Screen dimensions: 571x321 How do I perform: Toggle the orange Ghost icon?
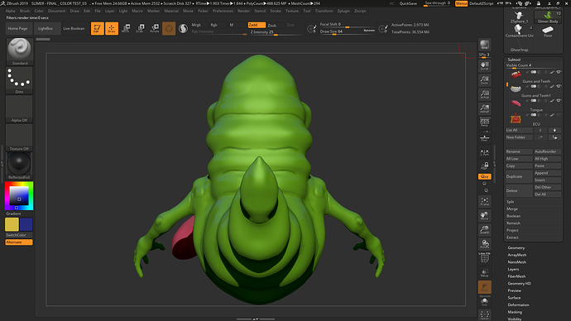pos(484,287)
